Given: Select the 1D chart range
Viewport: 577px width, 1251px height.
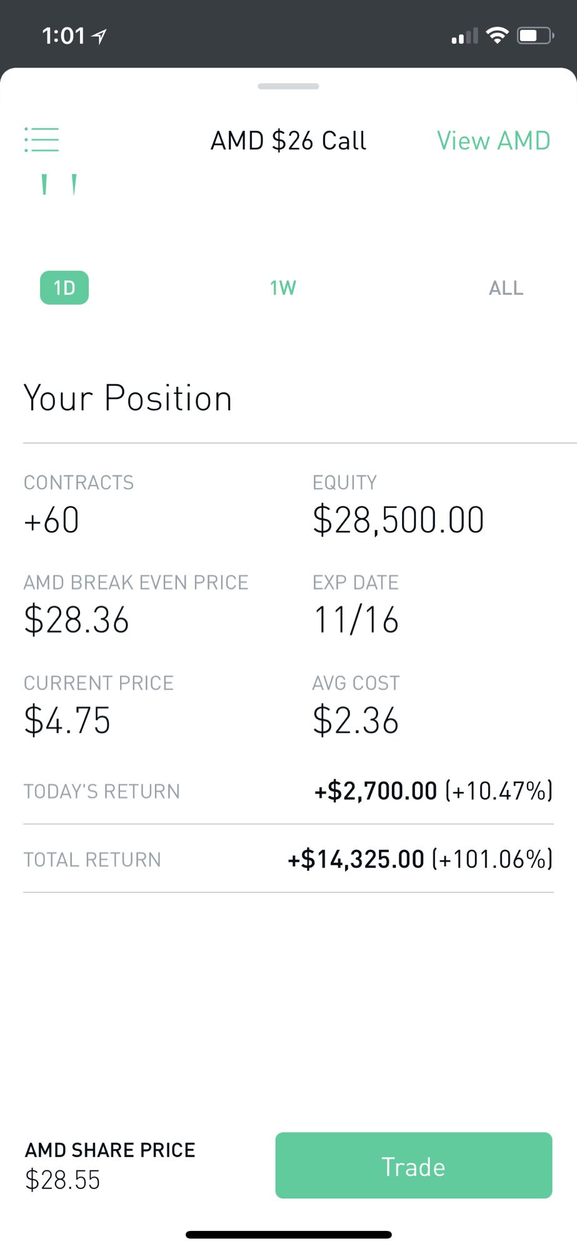Looking at the screenshot, I should [64, 288].
